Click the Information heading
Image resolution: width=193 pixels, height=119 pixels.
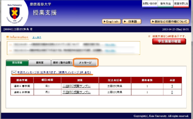click(17, 37)
